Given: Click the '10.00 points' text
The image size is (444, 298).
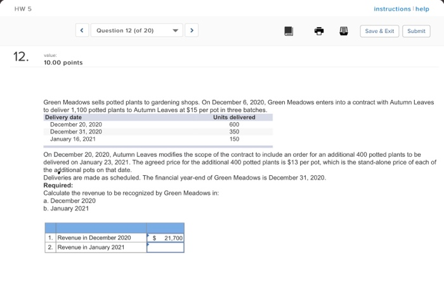Looking at the screenshot, I should point(63,63).
